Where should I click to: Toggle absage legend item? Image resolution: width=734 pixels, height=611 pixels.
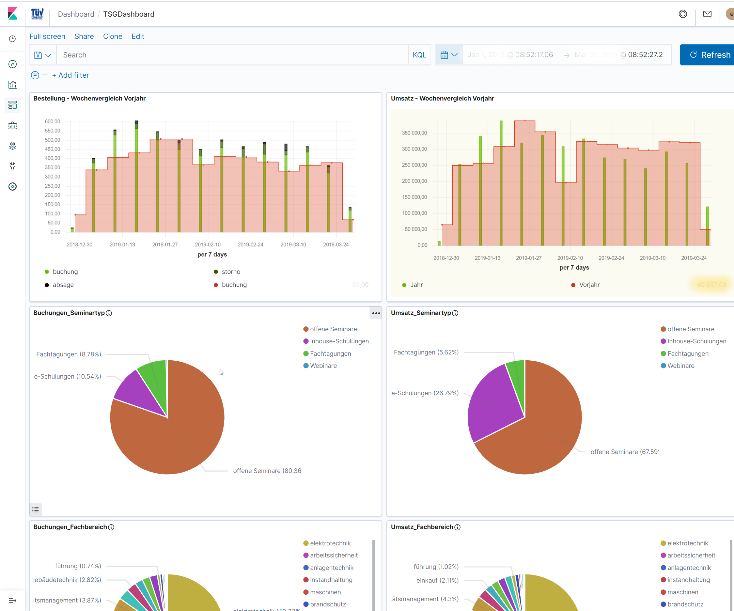click(x=59, y=285)
